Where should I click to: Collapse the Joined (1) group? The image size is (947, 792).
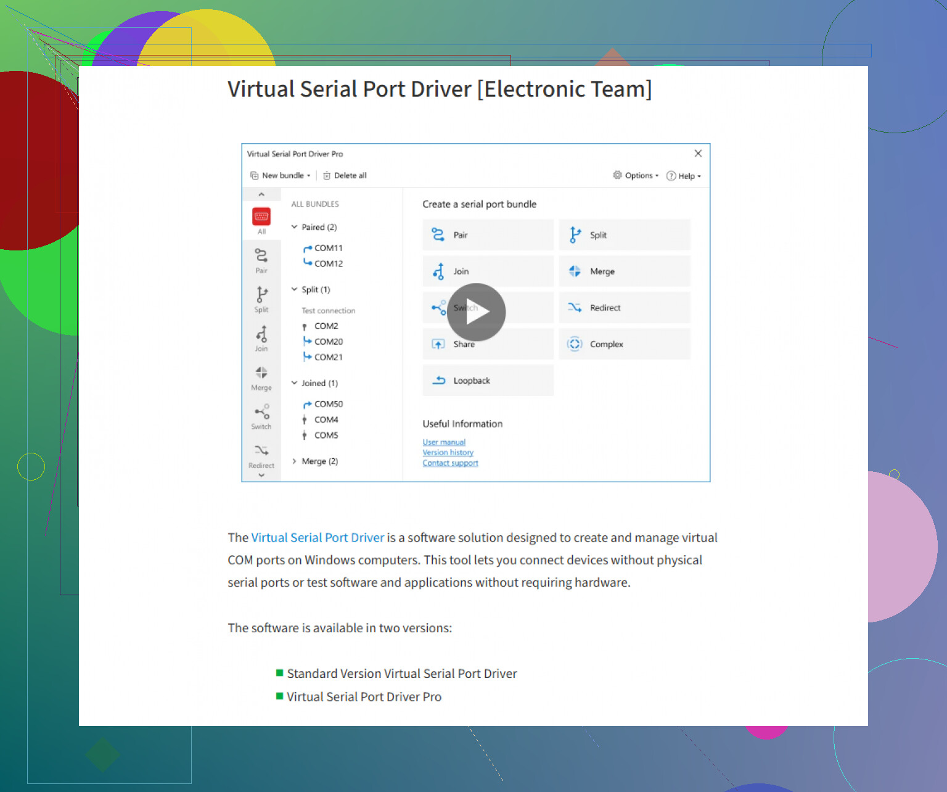point(295,383)
